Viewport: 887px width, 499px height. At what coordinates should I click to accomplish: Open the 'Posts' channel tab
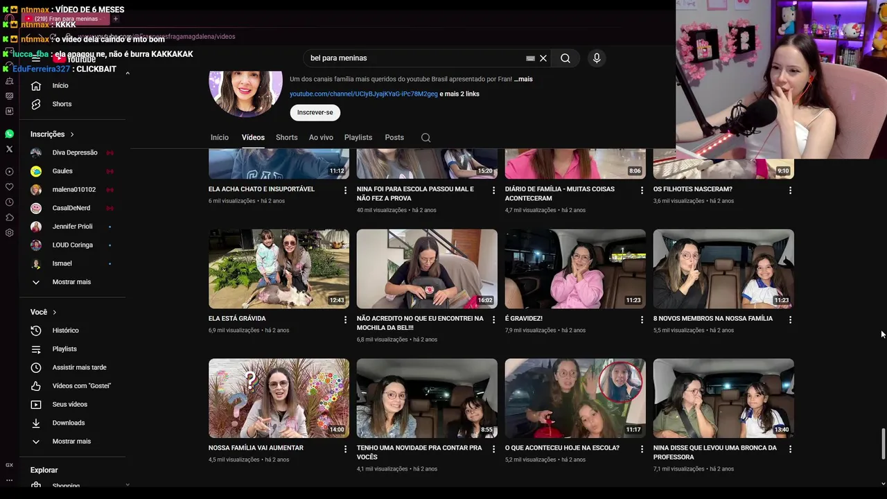point(394,137)
